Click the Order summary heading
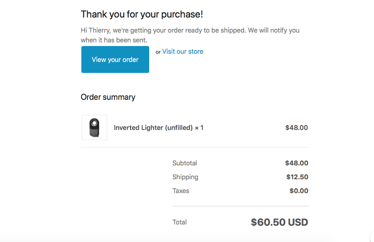Image resolution: width=374 pixels, height=242 pixels. 108,97
